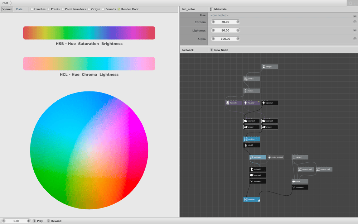This screenshot has width=358, height=224.
Task: Select the second convert_range node
Action: (x=324, y=170)
